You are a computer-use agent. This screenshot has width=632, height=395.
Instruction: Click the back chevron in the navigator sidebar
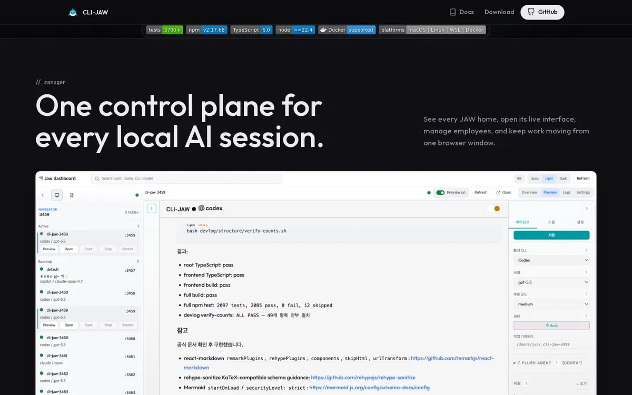click(43, 195)
